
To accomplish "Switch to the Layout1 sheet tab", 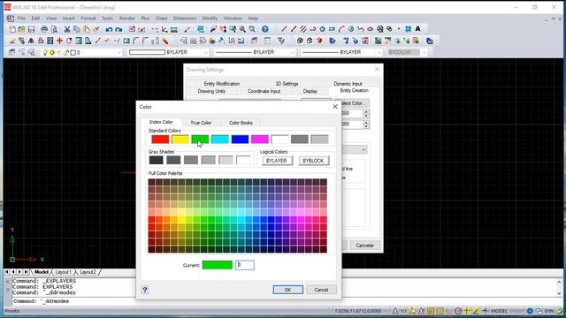I will (63, 272).
